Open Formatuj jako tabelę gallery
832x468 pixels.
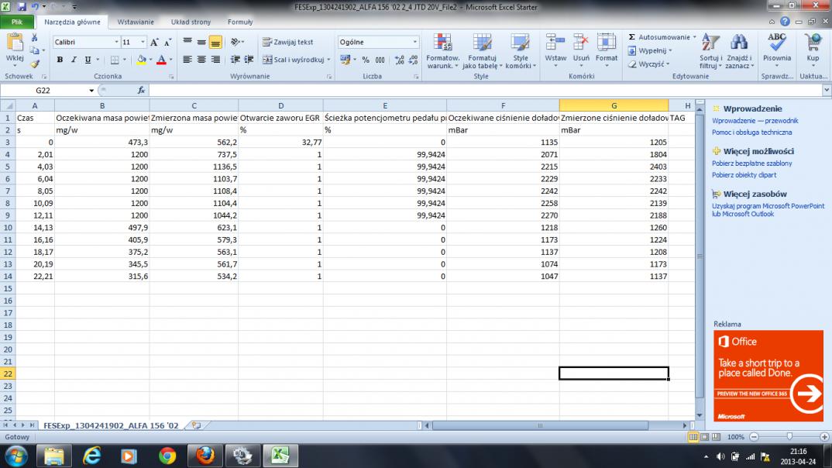tap(482, 51)
